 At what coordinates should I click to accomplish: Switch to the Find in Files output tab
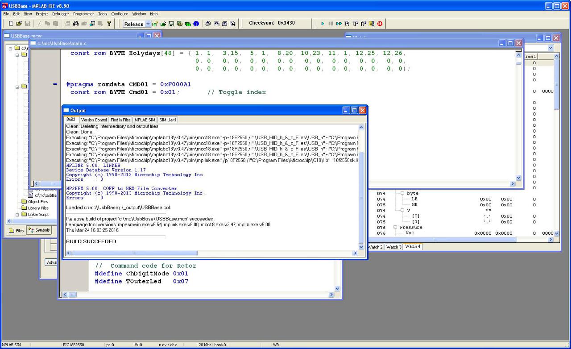pos(120,120)
